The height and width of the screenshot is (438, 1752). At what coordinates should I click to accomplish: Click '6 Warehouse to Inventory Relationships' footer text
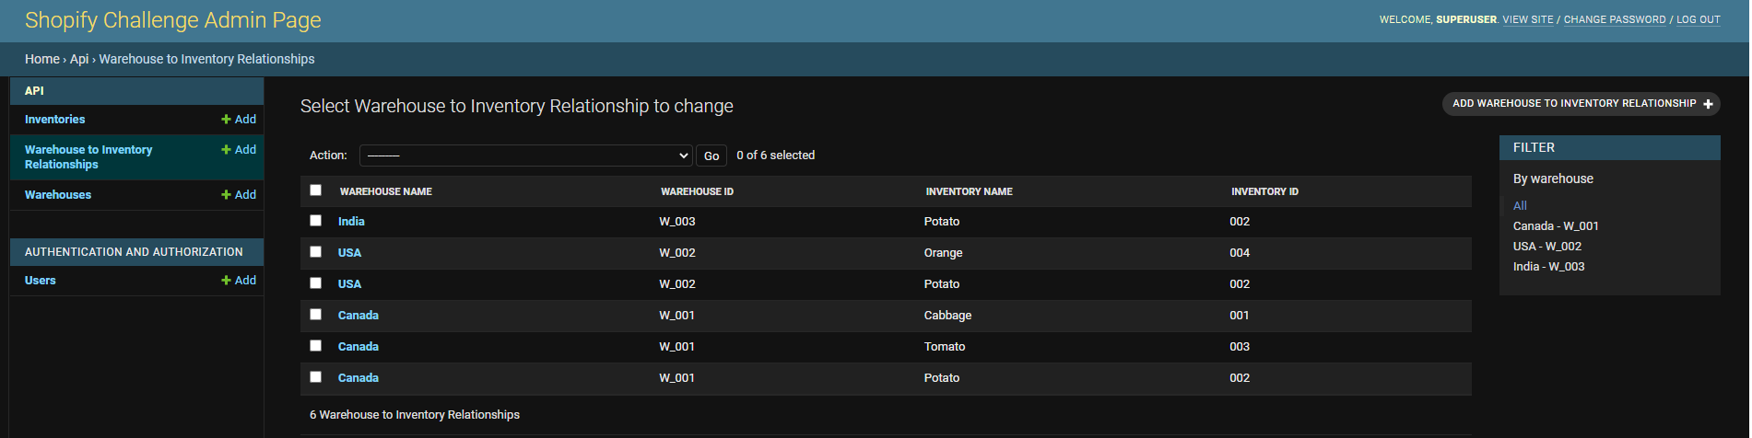[x=415, y=415]
